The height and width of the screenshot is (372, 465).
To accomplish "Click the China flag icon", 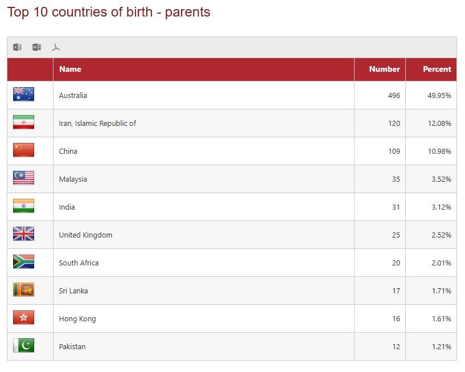I will [23, 150].
